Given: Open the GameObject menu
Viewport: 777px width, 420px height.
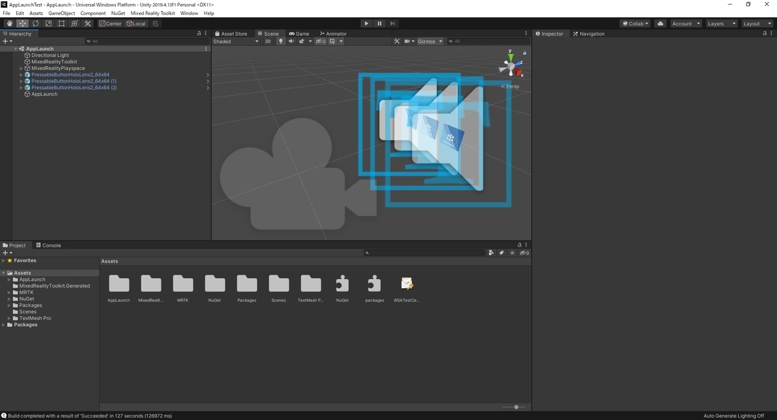Looking at the screenshot, I should click(62, 13).
